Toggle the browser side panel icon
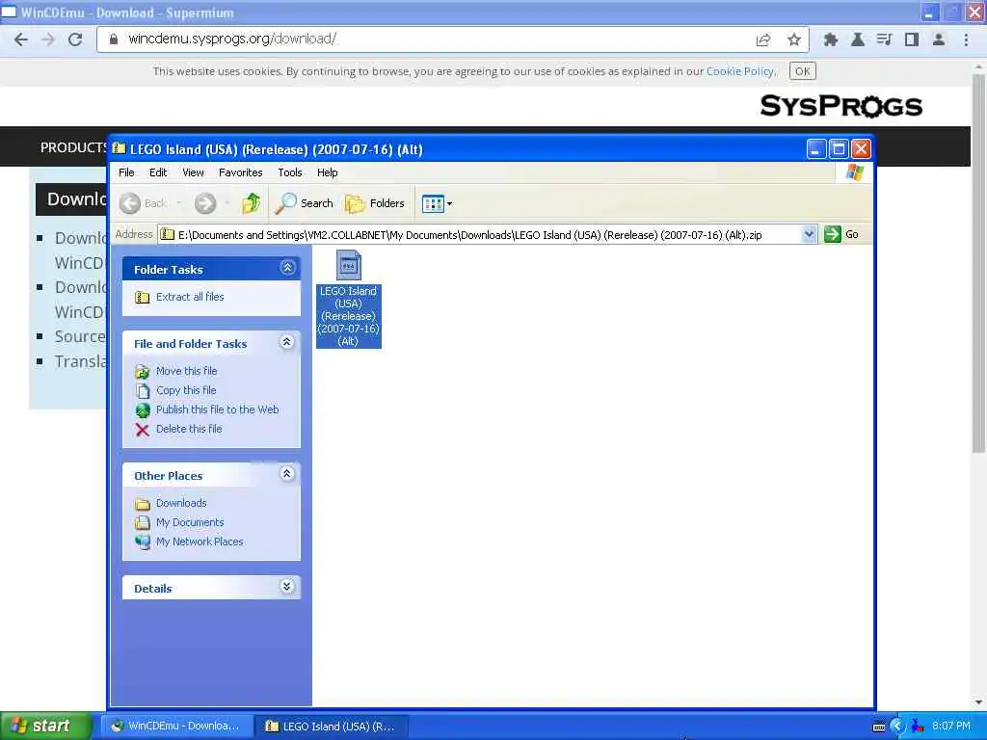Image resolution: width=987 pixels, height=740 pixels. pos(912,40)
